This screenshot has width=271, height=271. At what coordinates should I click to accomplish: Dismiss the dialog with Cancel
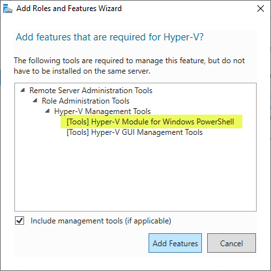231,243
